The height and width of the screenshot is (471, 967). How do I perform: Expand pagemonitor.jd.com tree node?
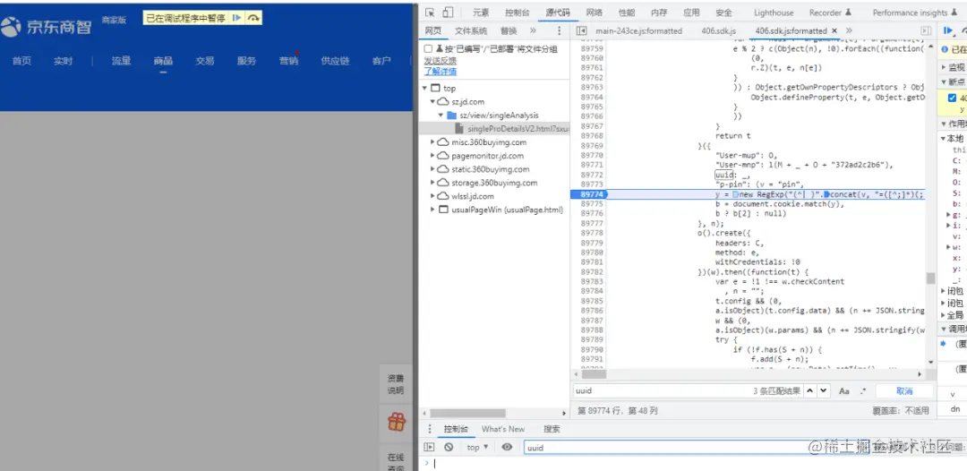(x=432, y=156)
